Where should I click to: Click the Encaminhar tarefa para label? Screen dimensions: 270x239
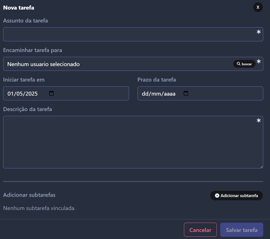click(33, 50)
